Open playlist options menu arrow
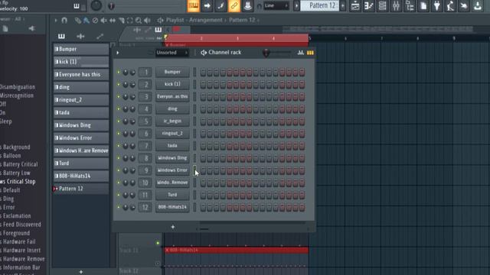 click(56, 21)
